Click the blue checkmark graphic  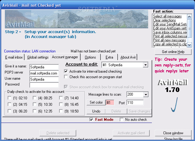(174, 105)
